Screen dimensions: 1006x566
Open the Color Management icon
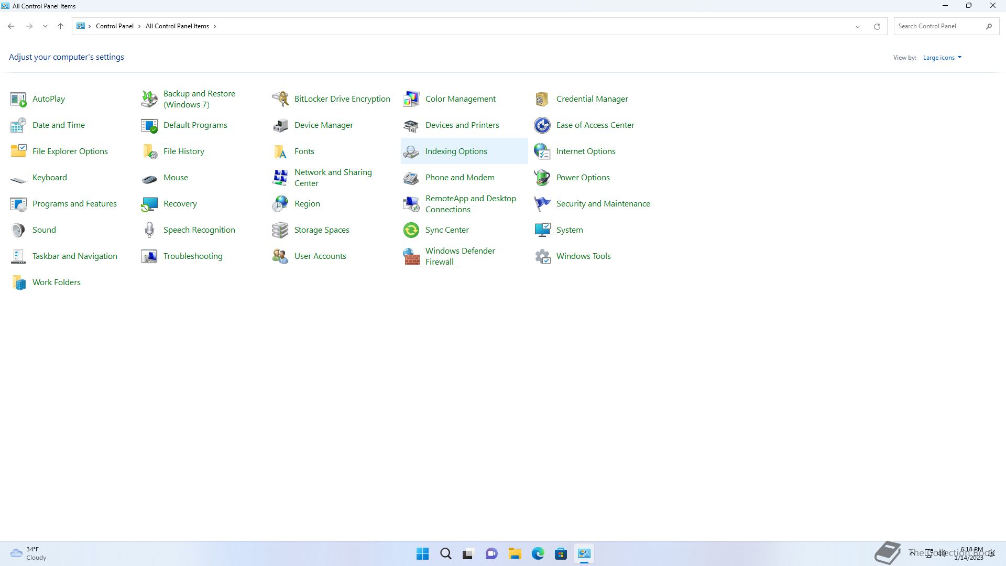[x=411, y=99]
